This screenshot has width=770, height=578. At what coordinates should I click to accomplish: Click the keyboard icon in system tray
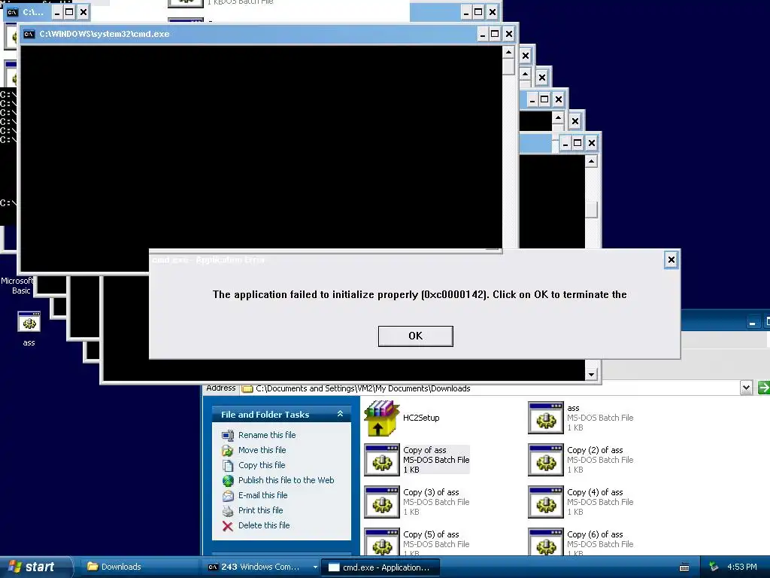tap(684, 567)
